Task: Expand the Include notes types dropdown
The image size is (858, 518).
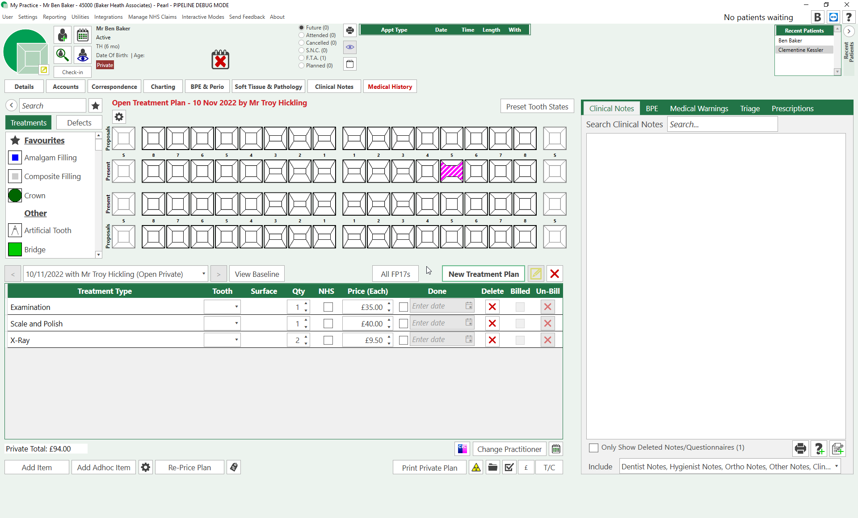Action: tap(836, 467)
